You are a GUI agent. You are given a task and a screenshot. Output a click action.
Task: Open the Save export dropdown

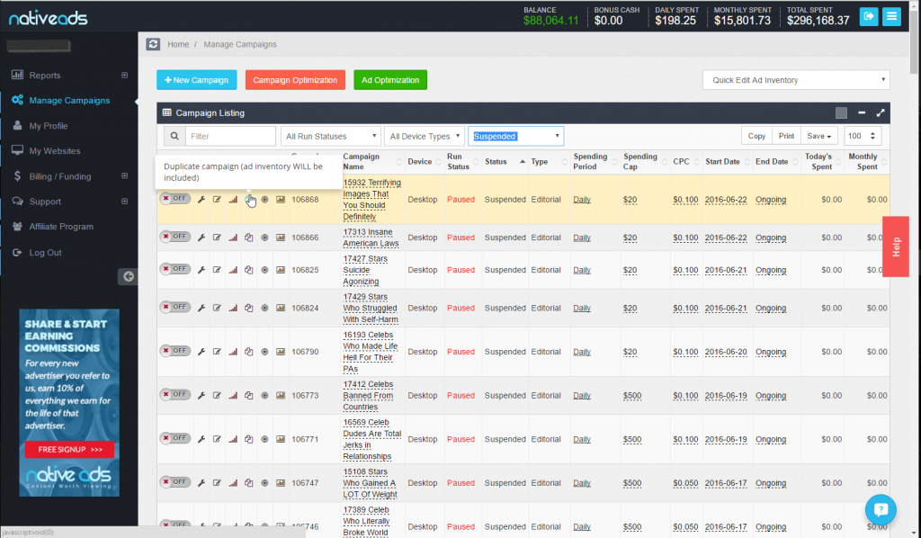pyautogui.click(x=818, y=136)
